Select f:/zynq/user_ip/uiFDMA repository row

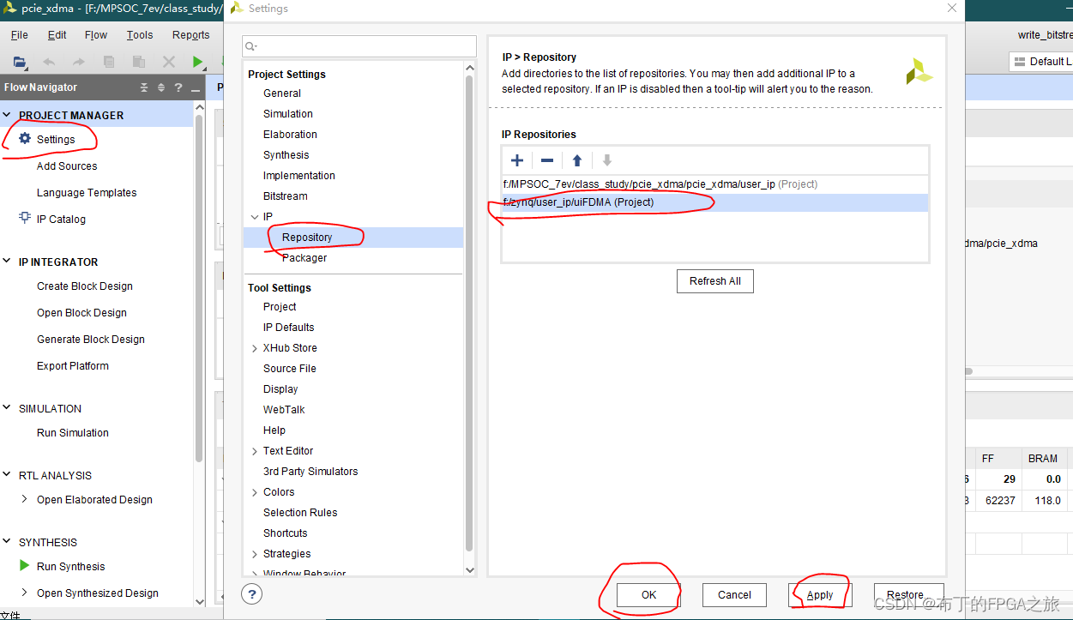coord(714,202)
